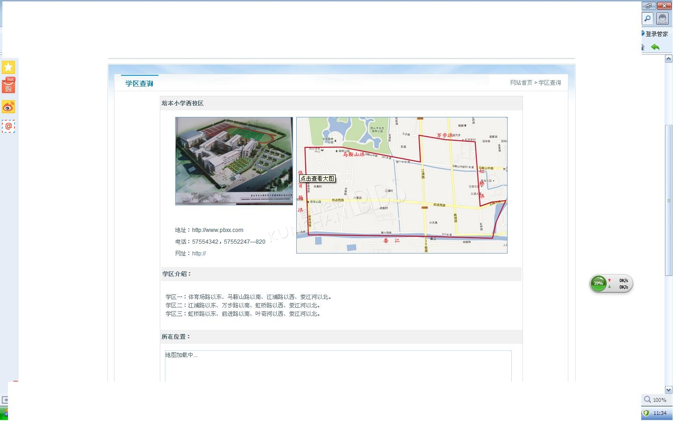Image resolution: width=673 pixels, height=421 pixels.
Task: Click the magnifier search icon at top right
Action: [648, 19]
